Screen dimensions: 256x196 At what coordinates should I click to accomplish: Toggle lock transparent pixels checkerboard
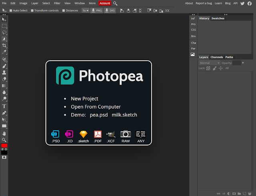tap(208, 68)
